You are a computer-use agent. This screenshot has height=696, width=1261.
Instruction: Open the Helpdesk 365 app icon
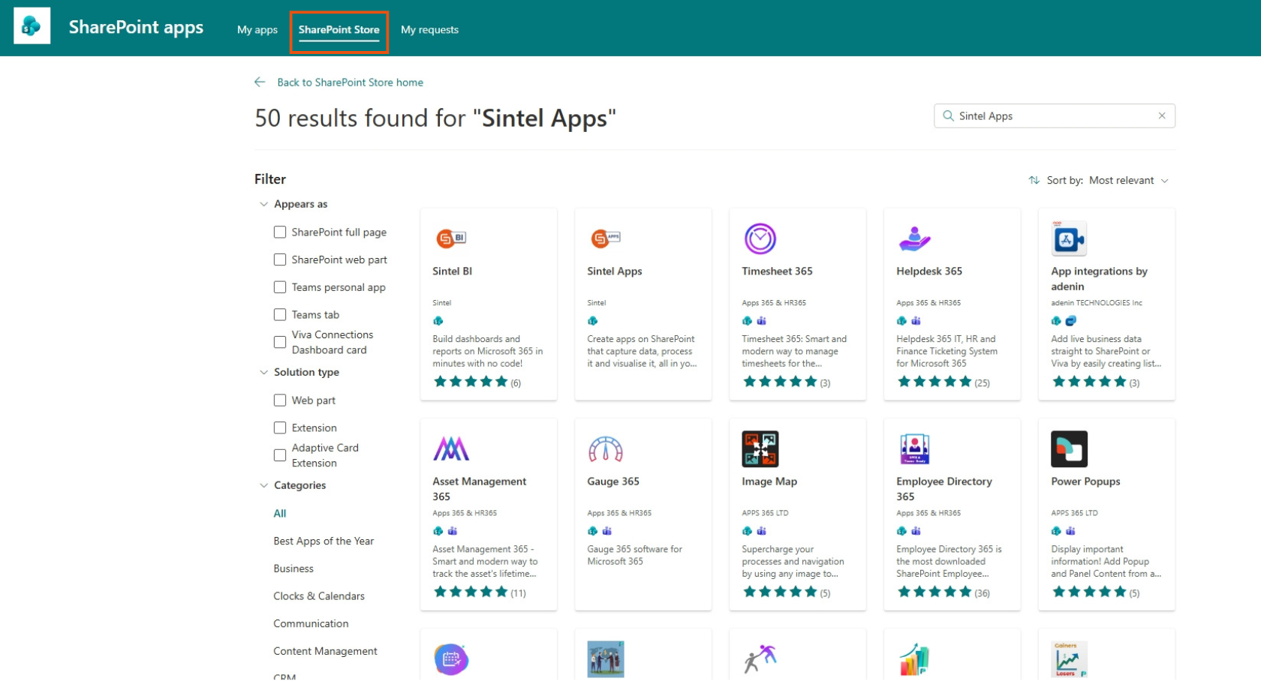[x=914, y=238]
